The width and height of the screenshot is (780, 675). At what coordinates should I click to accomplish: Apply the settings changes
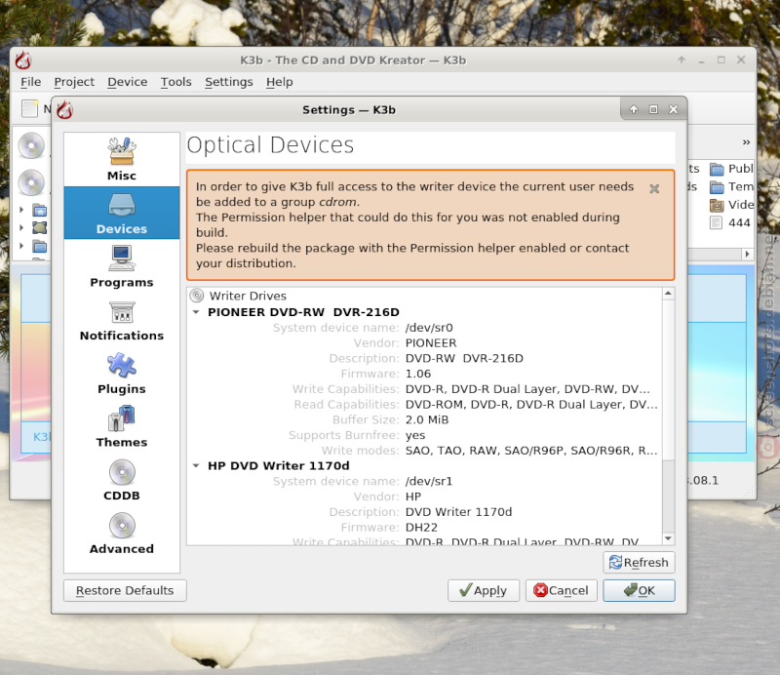[483, 590]
